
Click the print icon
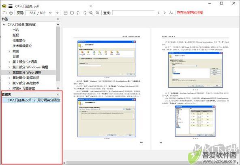coord(11,13)
